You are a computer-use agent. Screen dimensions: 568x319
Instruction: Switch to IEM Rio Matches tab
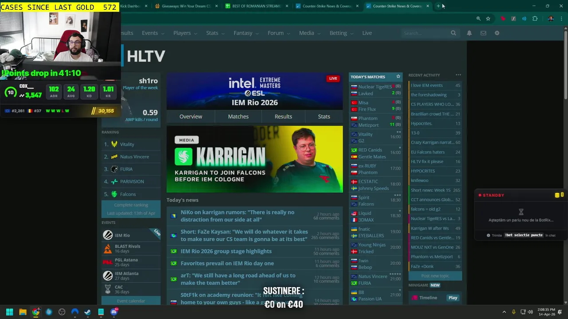[238, 117]
